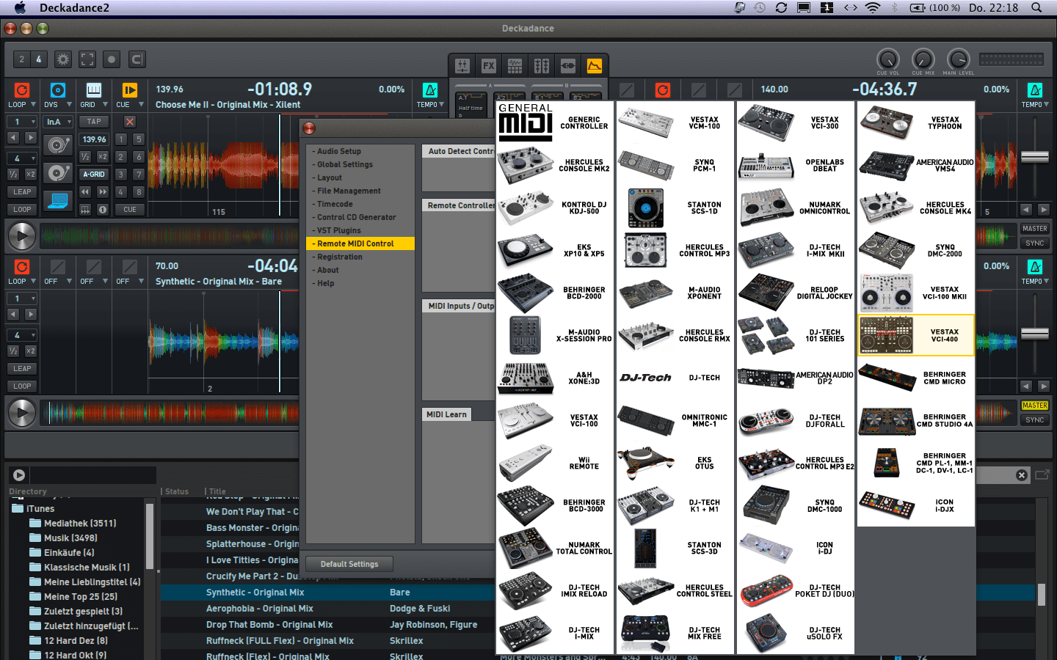This screenshot has width=1057, height=660.
Task: Toggle the yellow MASTER button
Action: click(1034, 406)
